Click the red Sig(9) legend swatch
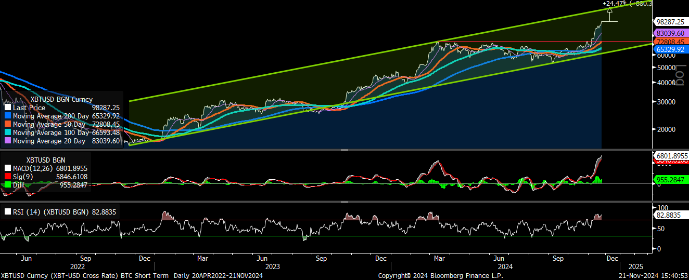This screenshot has height=280, width=689. [x=7, y=177]
